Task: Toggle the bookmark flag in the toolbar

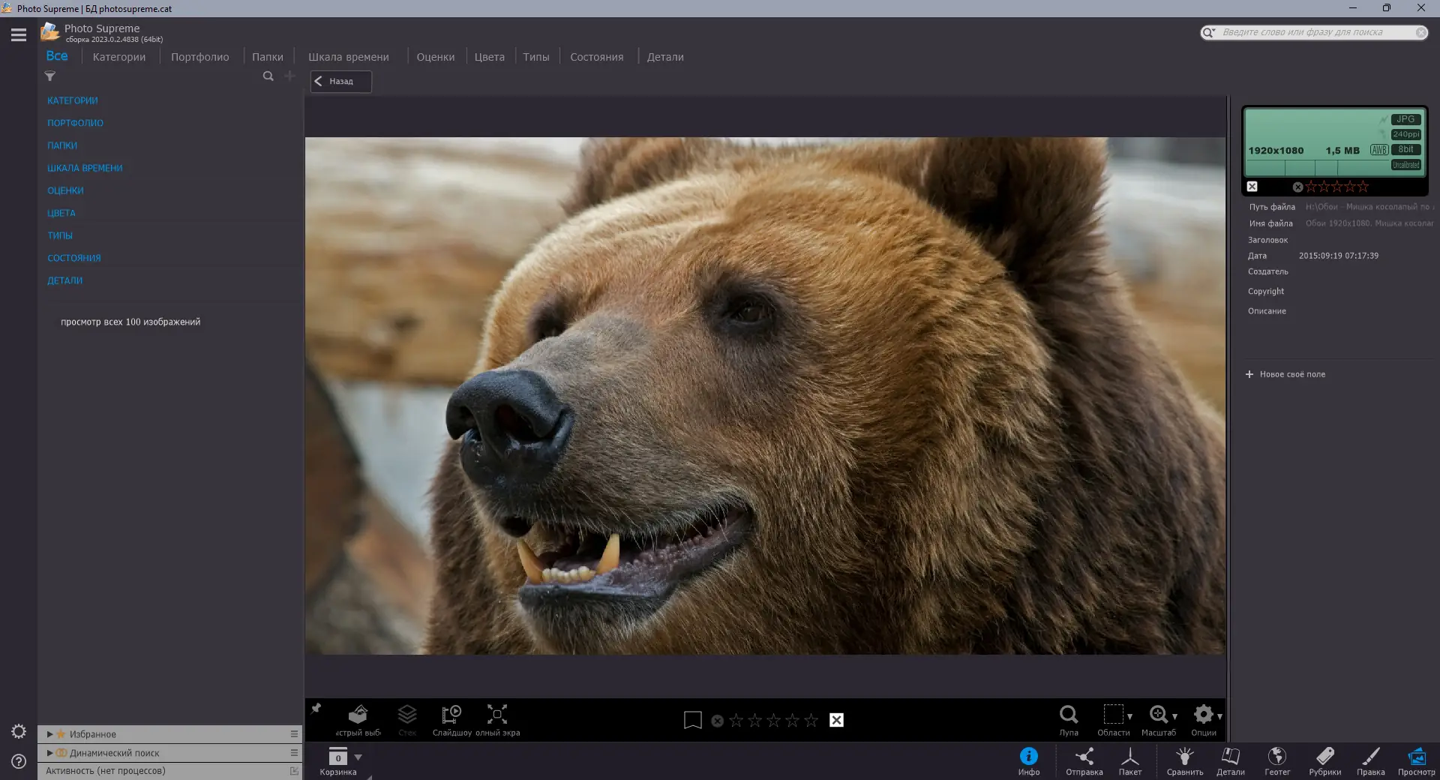Action: (x=692, y=721)
